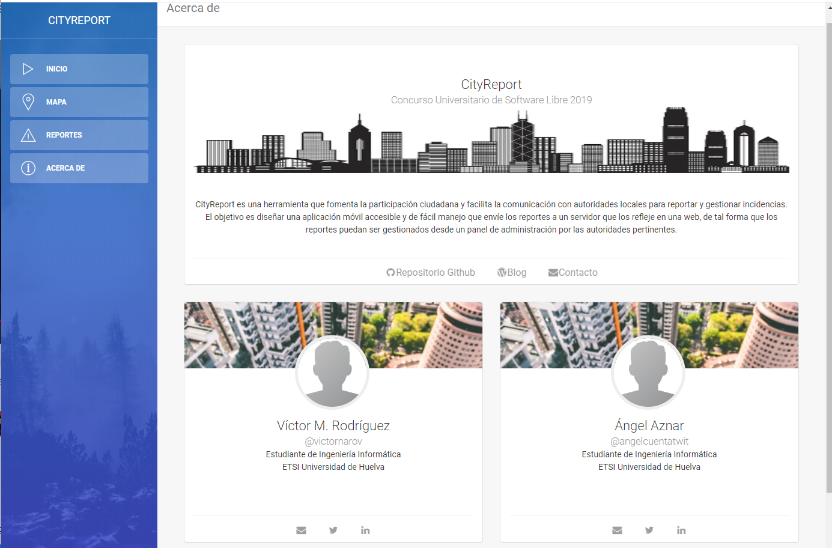832x548 pixels.
Task: Click the envelope icon next to Contacto
Action: (x=553, y=272)
